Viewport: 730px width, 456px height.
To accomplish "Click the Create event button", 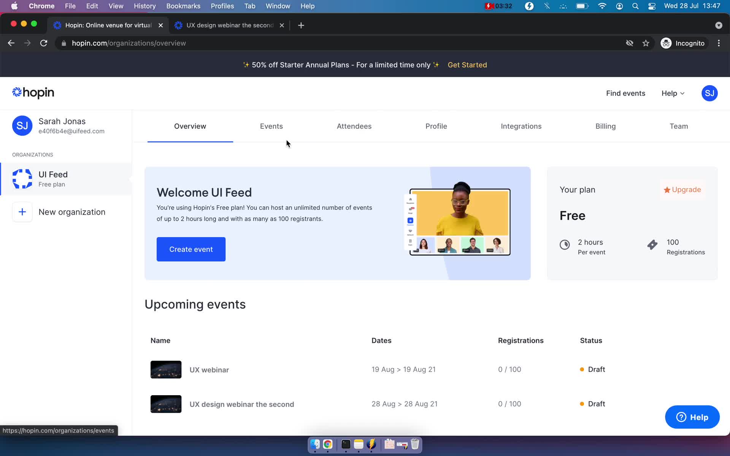I will pyautogui.click(x=191, y=249).
